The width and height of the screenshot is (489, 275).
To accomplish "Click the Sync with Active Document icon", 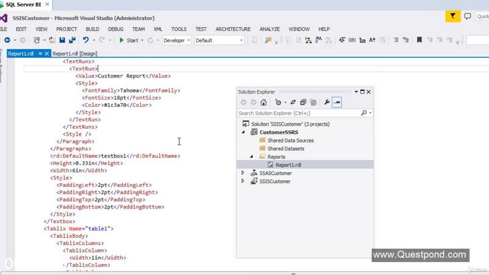I will pos(293,102).
